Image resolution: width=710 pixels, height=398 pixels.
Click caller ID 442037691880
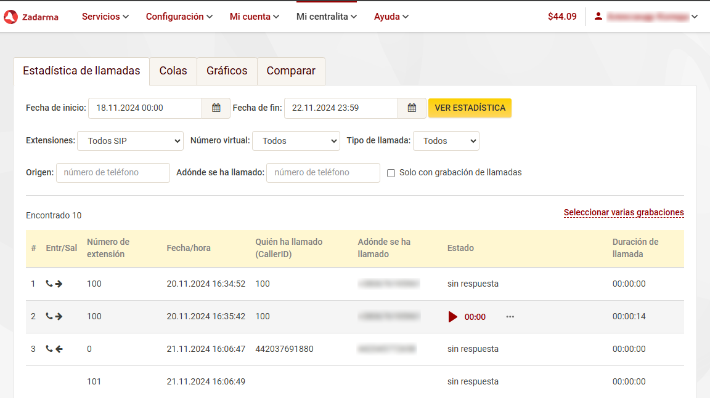pos(284,349)
